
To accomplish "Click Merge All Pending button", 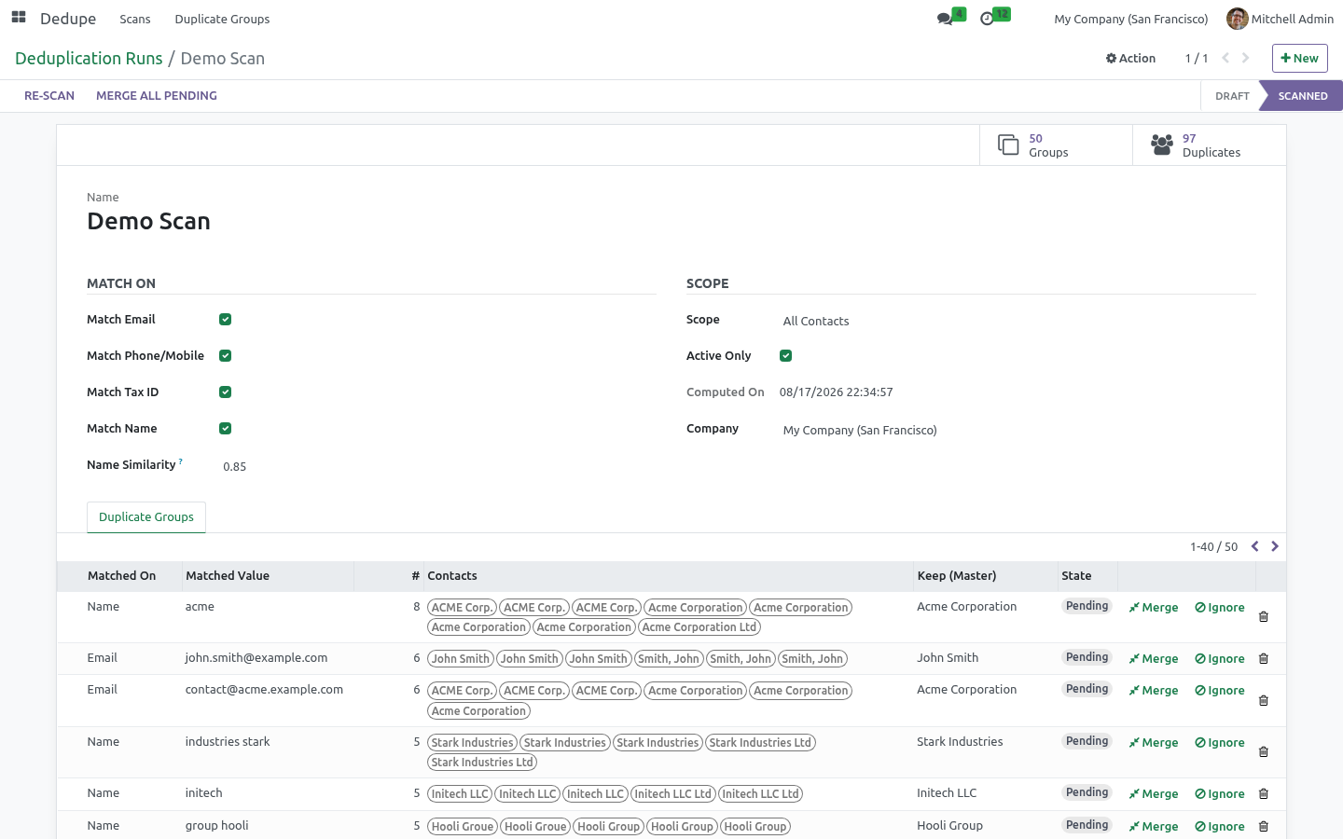I will pyautogui.click(x=157, y=96).
